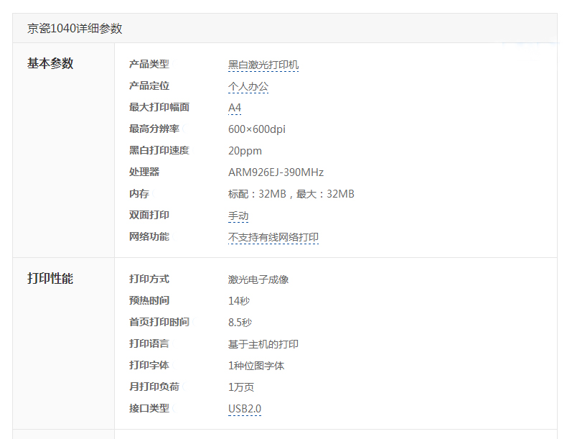
Task: Click the 最高分辨率 label
Action: click(x=154, y=129)
